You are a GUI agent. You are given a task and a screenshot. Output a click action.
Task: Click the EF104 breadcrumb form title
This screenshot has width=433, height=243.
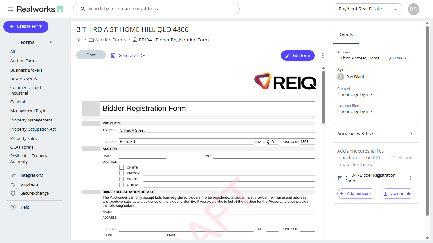point(174,40)
